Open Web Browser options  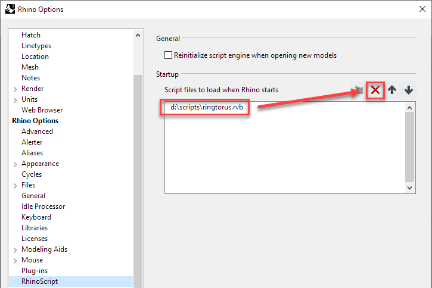tap(42, 110)
